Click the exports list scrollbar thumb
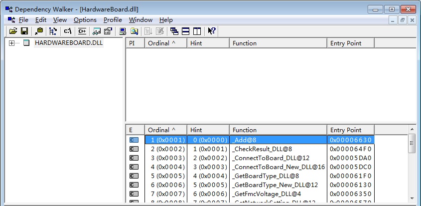This screenshot has height=206, width=421. tap(412, 143)
